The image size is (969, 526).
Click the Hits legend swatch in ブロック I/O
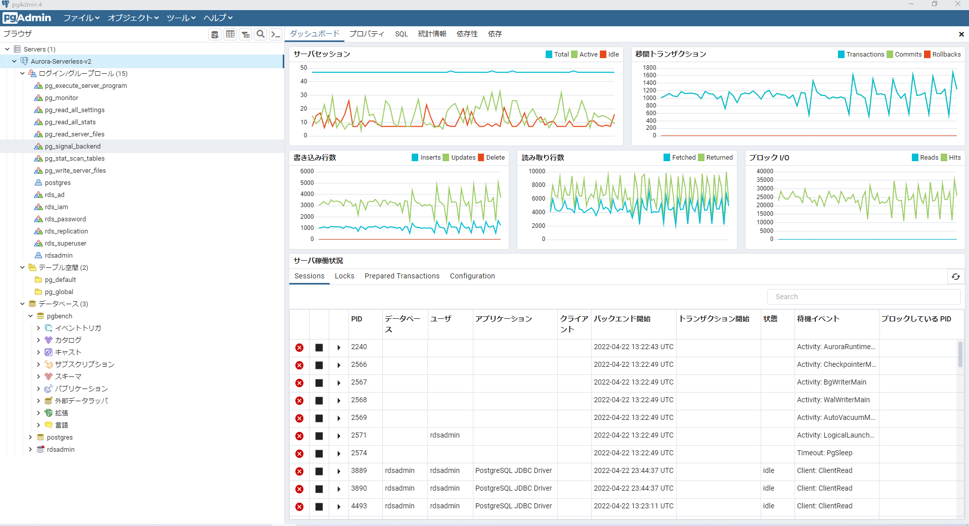pos(944,158)
